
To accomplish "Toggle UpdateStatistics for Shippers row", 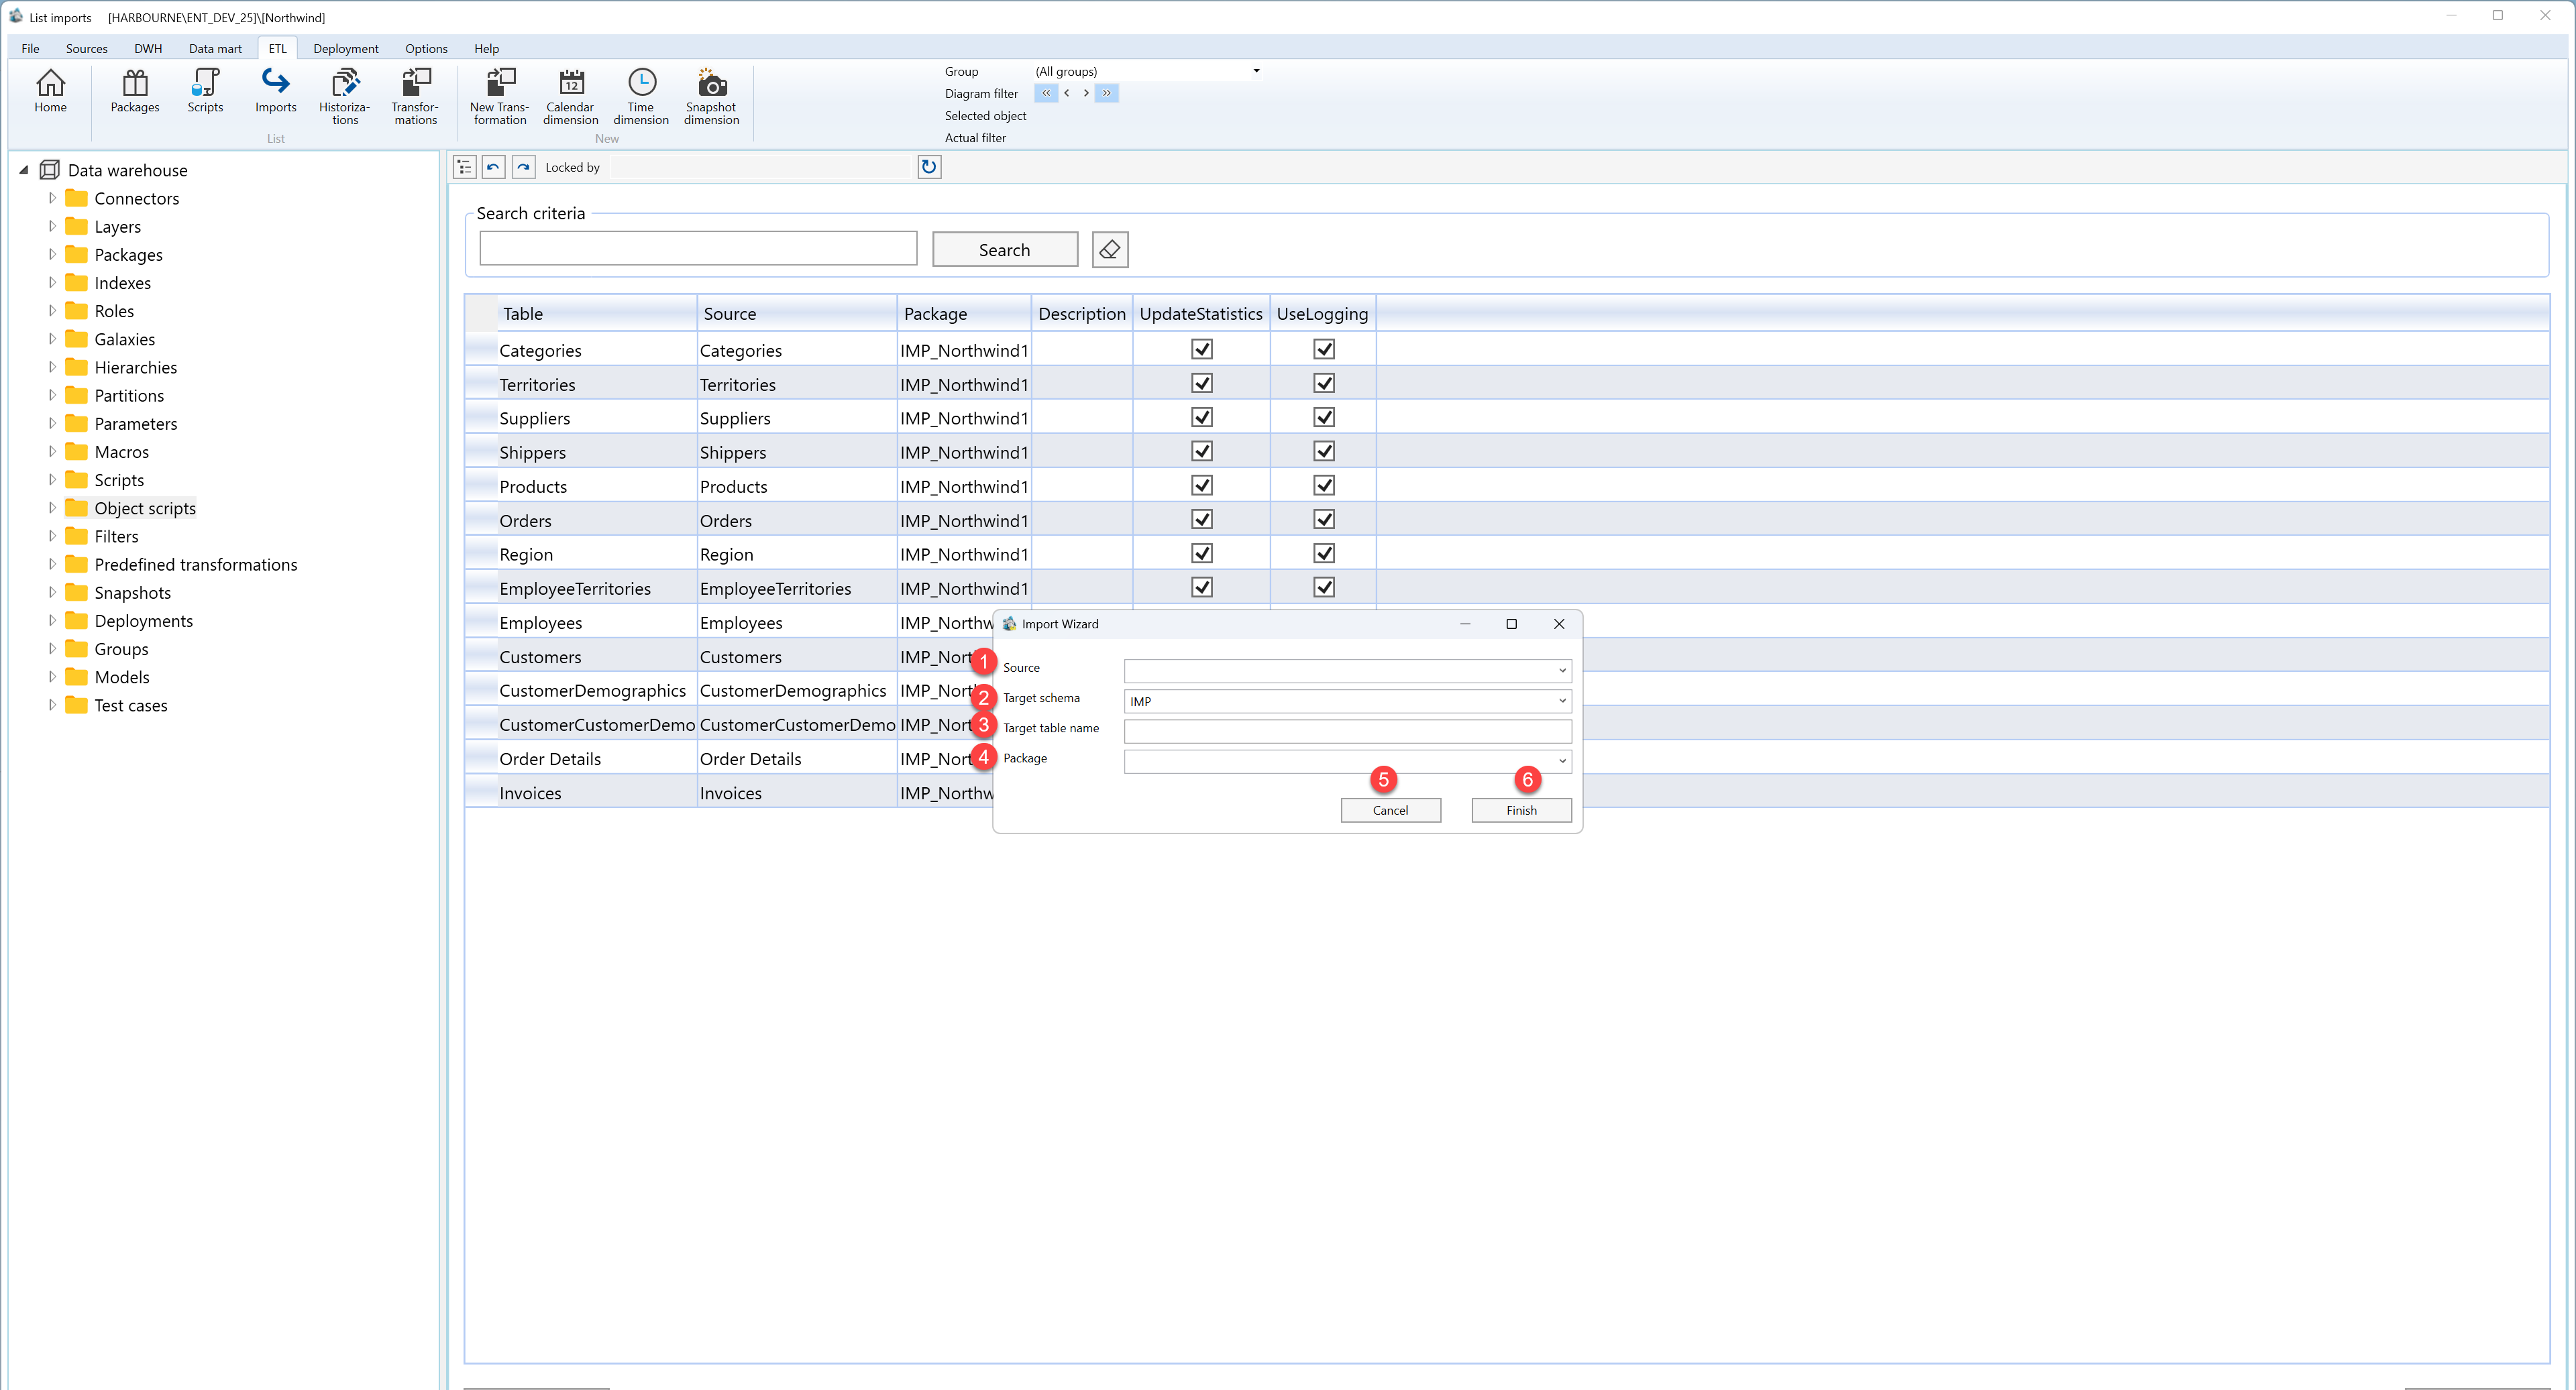I will click(x=1202, y=451).
